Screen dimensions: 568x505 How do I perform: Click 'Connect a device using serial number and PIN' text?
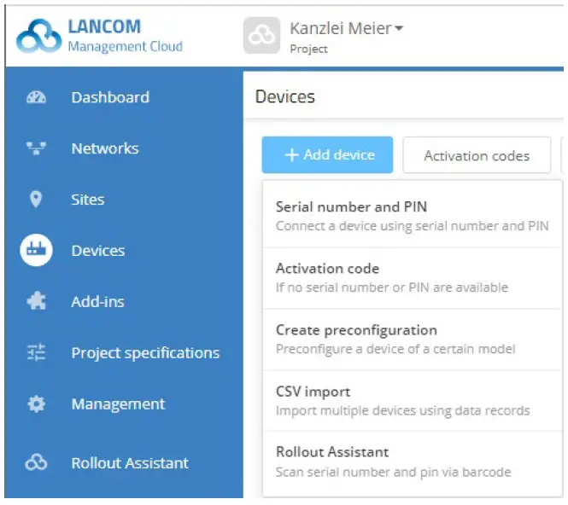413,226
